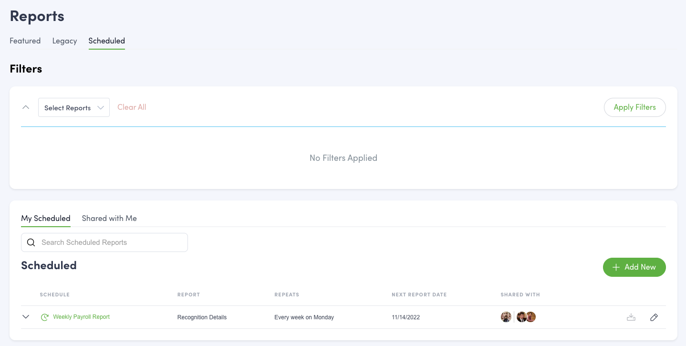686x346 pixels.
Task: Expand the Weekly Payroll Report row
Action: coord(26,317)
